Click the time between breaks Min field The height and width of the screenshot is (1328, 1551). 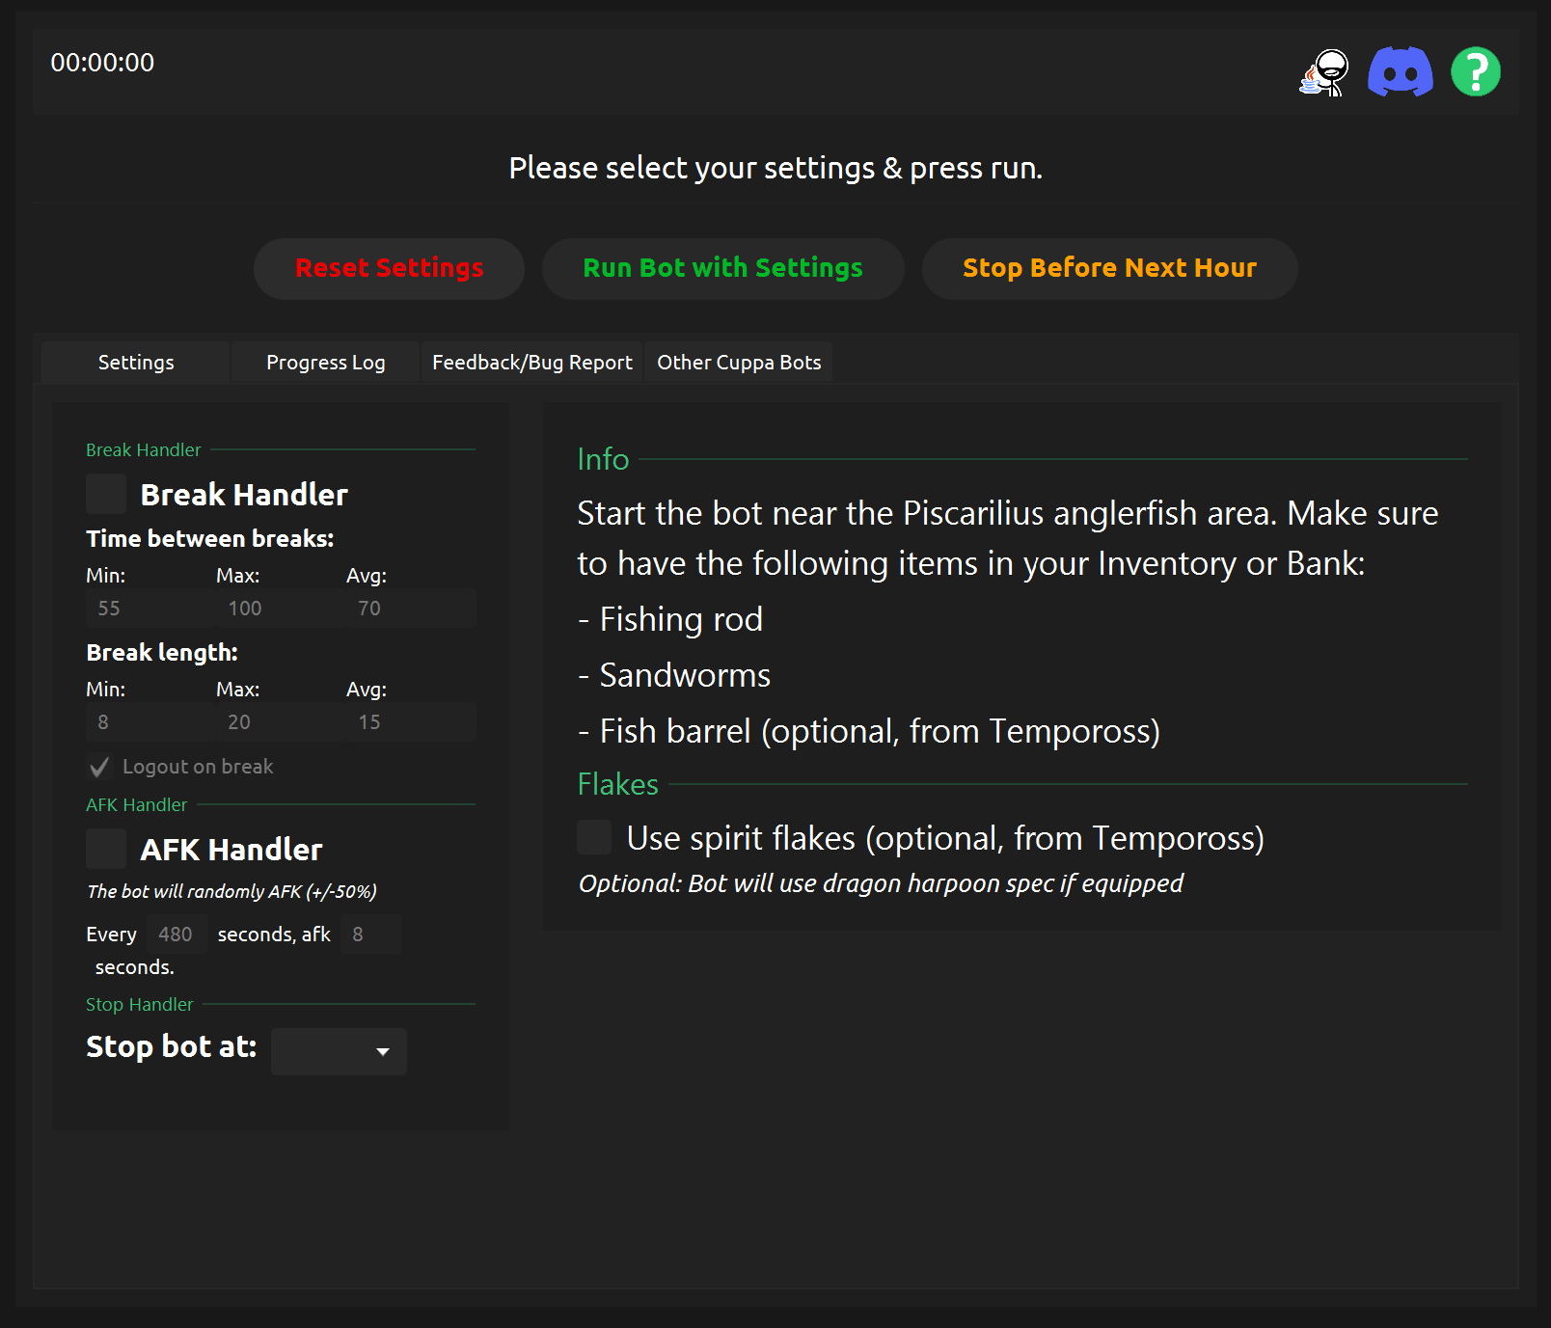point(150,609)
